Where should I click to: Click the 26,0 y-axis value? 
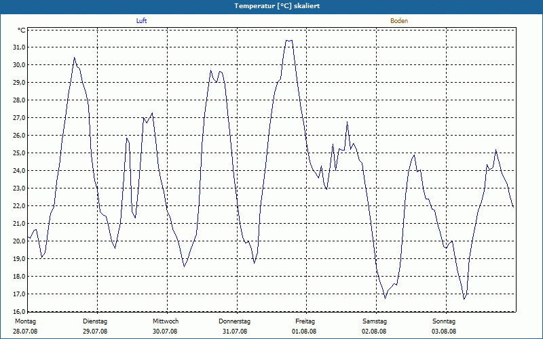(x=19, y=135)
